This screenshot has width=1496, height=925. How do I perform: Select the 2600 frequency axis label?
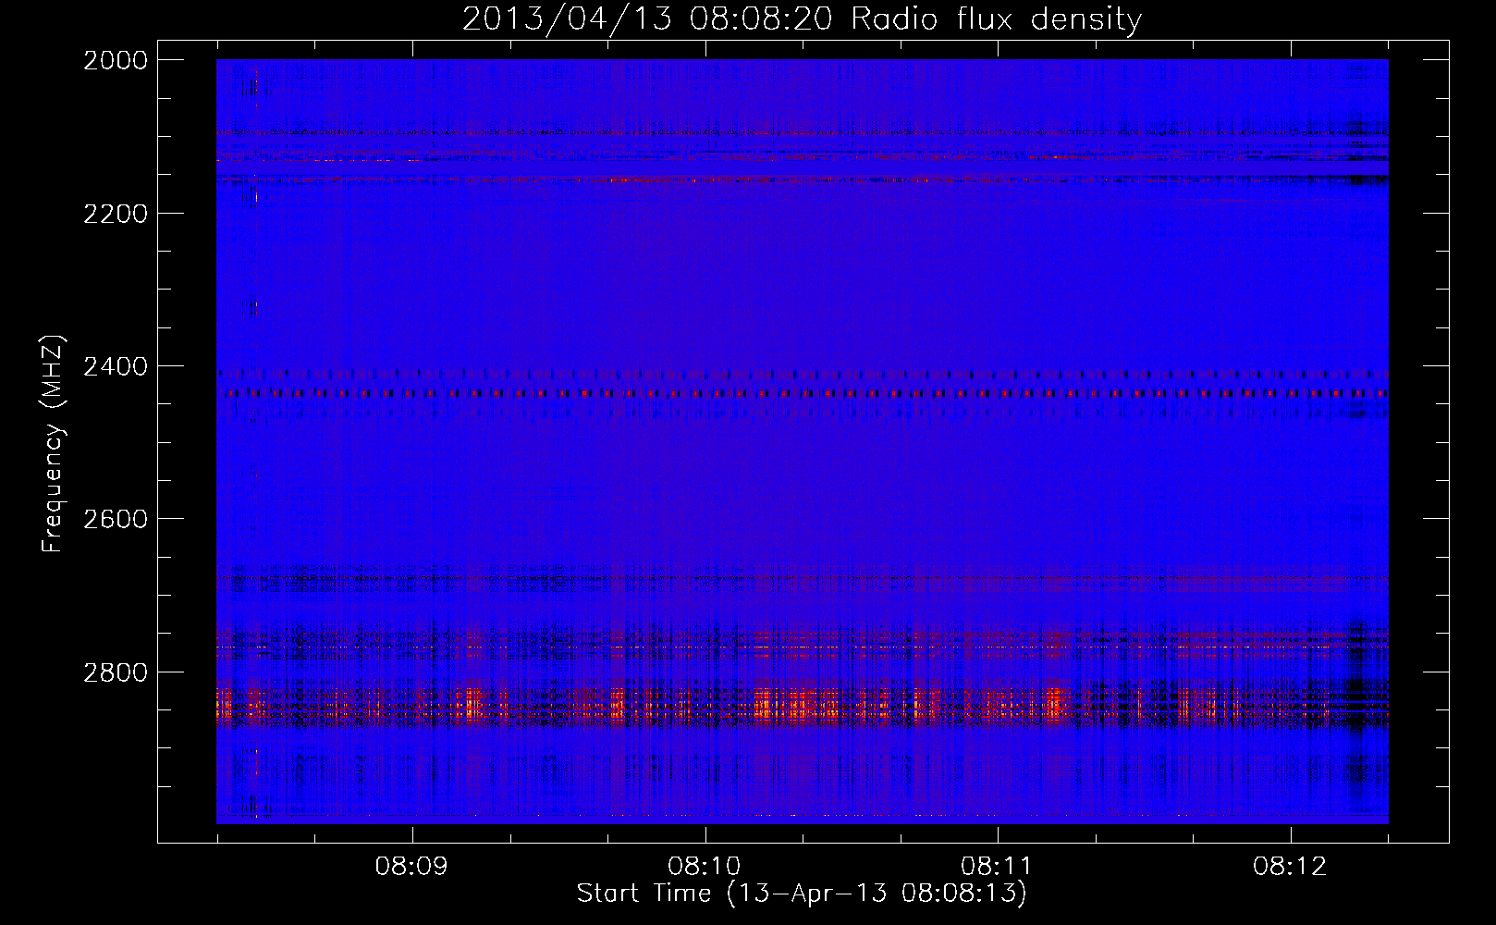116,519
